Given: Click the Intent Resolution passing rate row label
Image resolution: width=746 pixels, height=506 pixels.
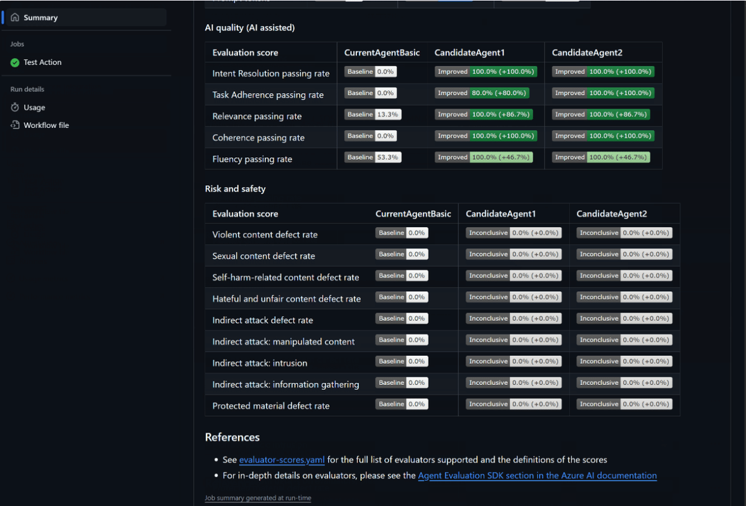Looking at the screenshot, I should click(x=271, y=73).
